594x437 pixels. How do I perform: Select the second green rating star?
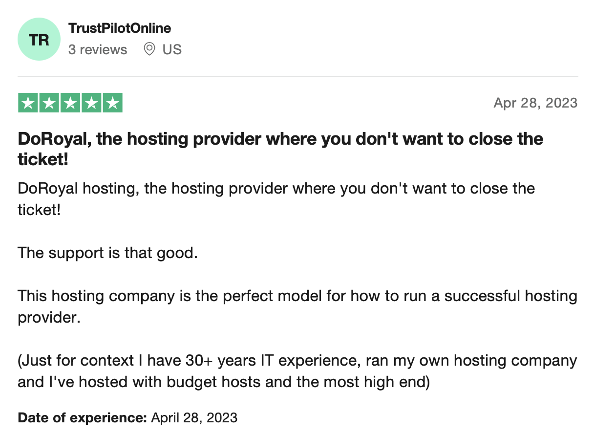click(x=49, y=103)
